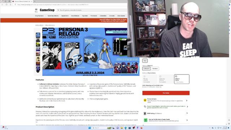Image resolution: width=231 pixels, height=130 pixels.
Task: Open Consoles nav item
Action: pos(112,16)
